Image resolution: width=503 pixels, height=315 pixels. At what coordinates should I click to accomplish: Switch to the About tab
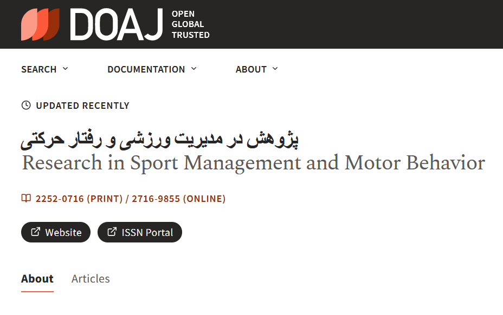37,279
